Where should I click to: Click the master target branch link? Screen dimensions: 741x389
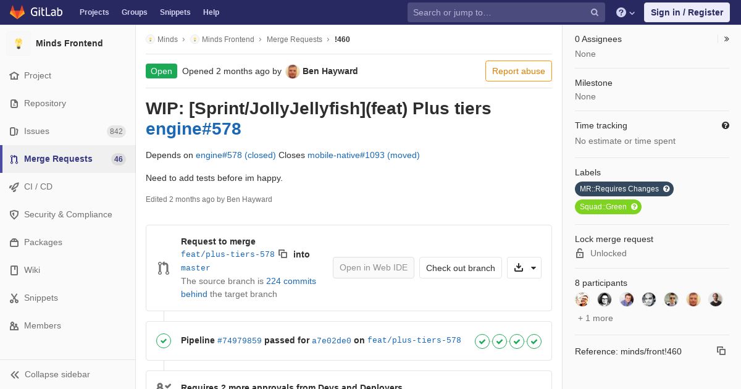[196, 268]
